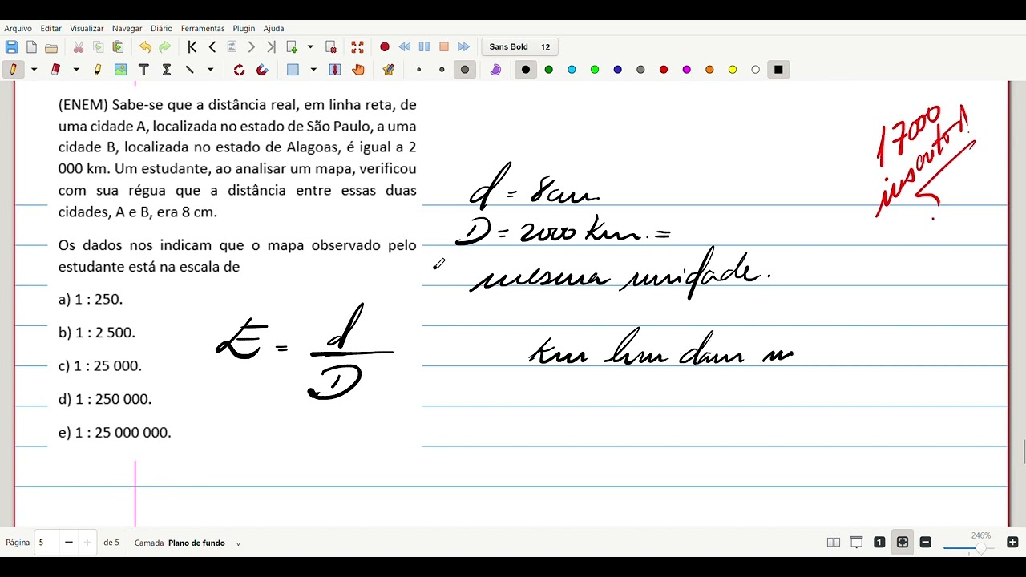Select the Highlighter tool

[x=98, y=70]
